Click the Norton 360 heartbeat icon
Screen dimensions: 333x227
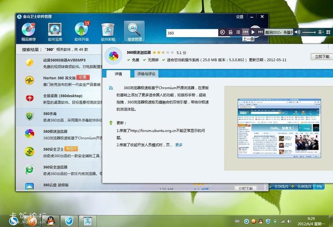click(x=30, y=80)
